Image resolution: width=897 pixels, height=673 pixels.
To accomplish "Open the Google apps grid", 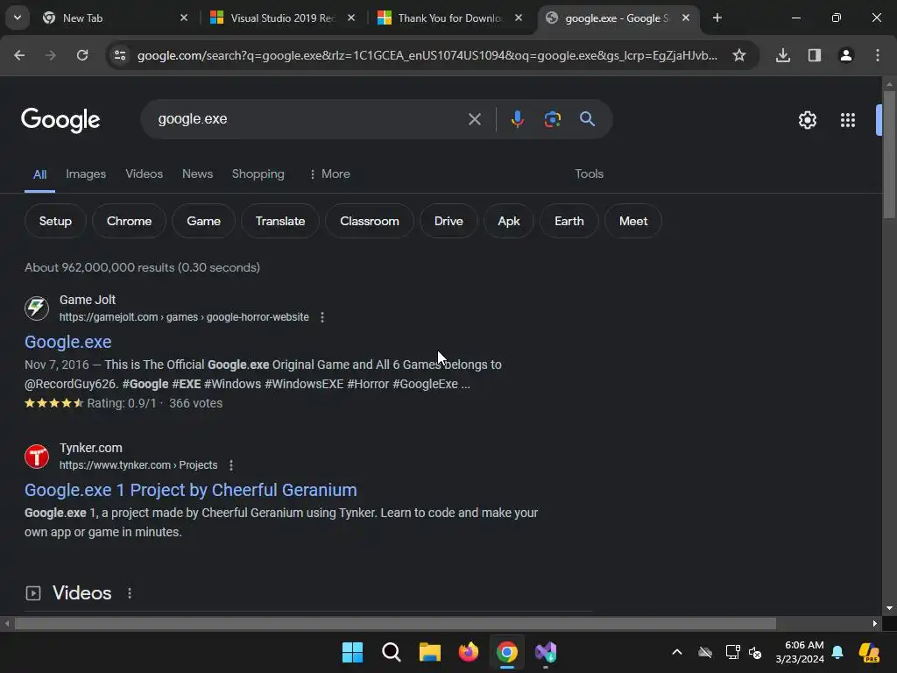I will (848, 119).
